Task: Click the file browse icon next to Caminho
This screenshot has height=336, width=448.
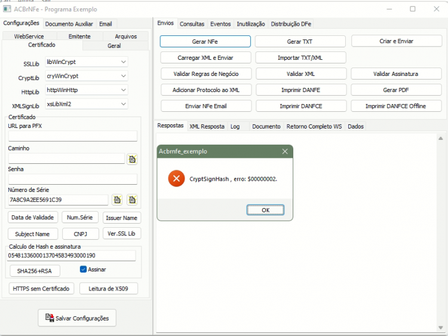Action: point(132,159)
